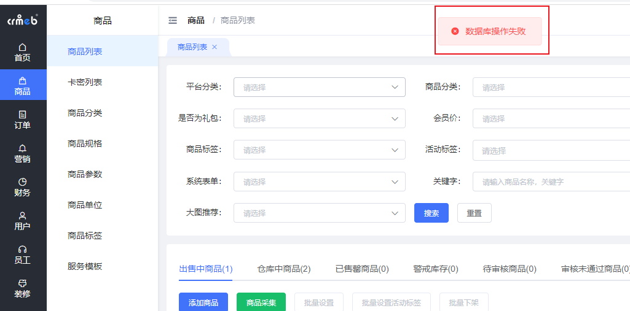Open the 财务 finance sidebar icon
Image resolution: width=630 pixels, height=311 pixels.
click(23, 187)
